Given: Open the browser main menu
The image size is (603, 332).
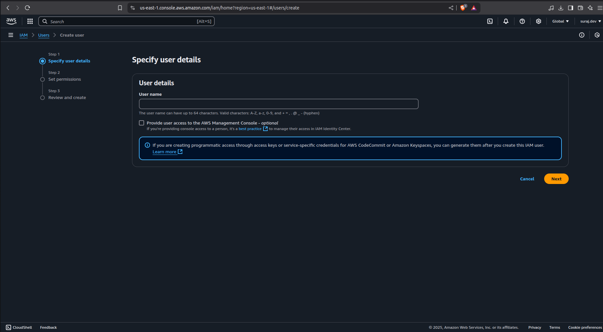Looking at the screenshot, I should point(600,8).
